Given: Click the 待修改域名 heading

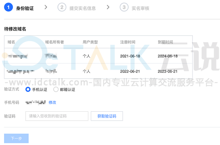Looking at the screenshot, I should point(15,29).
